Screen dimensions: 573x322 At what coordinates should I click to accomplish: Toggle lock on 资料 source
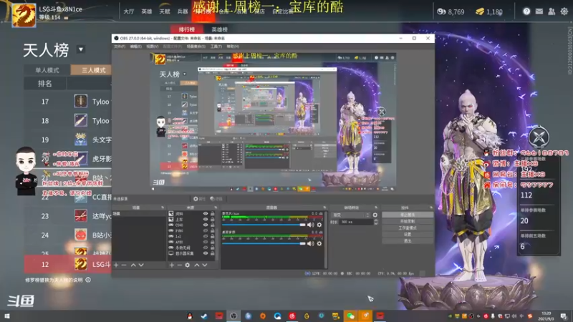tap(213, 213)
